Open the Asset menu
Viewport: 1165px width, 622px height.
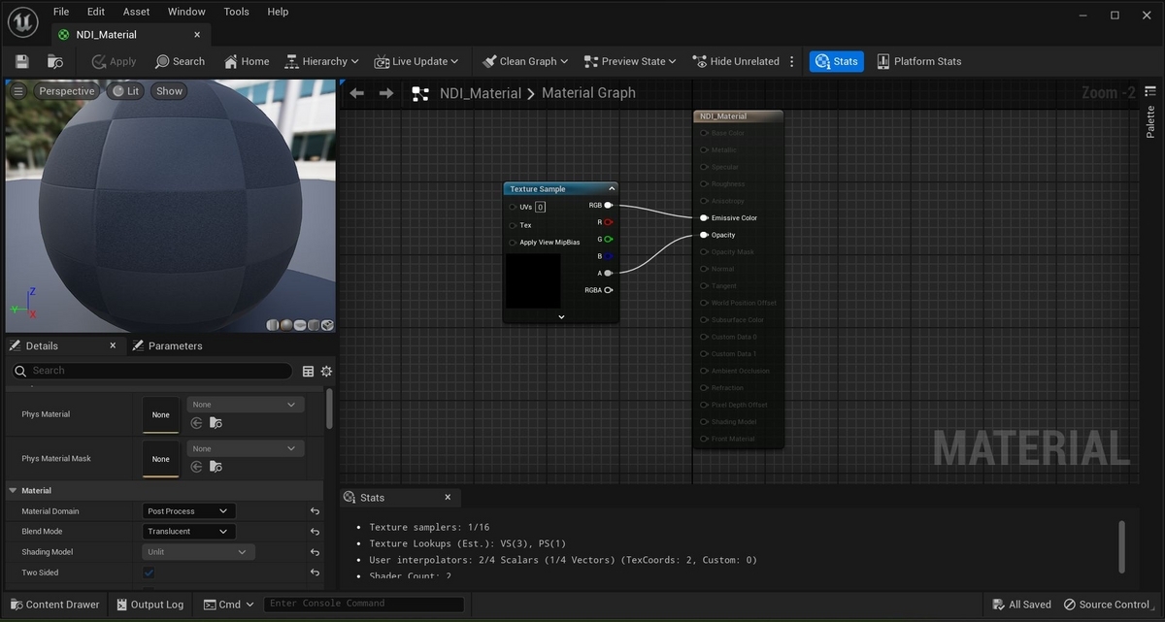pyautogui.click(x=137, y=12)
